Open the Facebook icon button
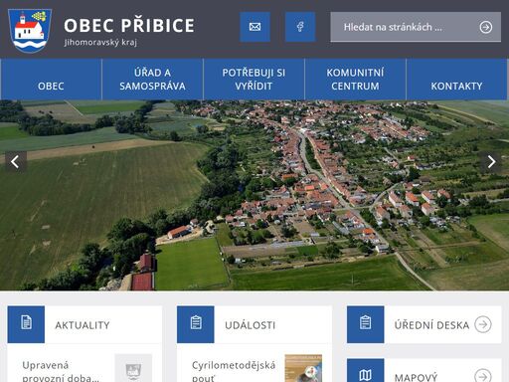This screenshot has height=382, width=509. (x=300, y=27)
